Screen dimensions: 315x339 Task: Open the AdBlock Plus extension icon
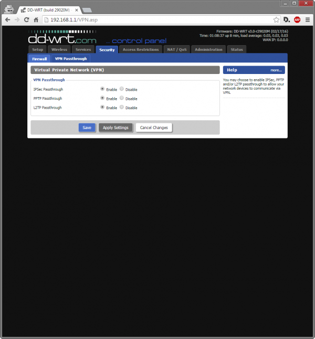point(297,19)
